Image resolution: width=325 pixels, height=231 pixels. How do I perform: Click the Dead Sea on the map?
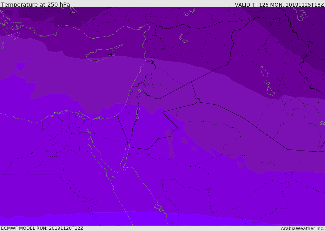[138, 112]
